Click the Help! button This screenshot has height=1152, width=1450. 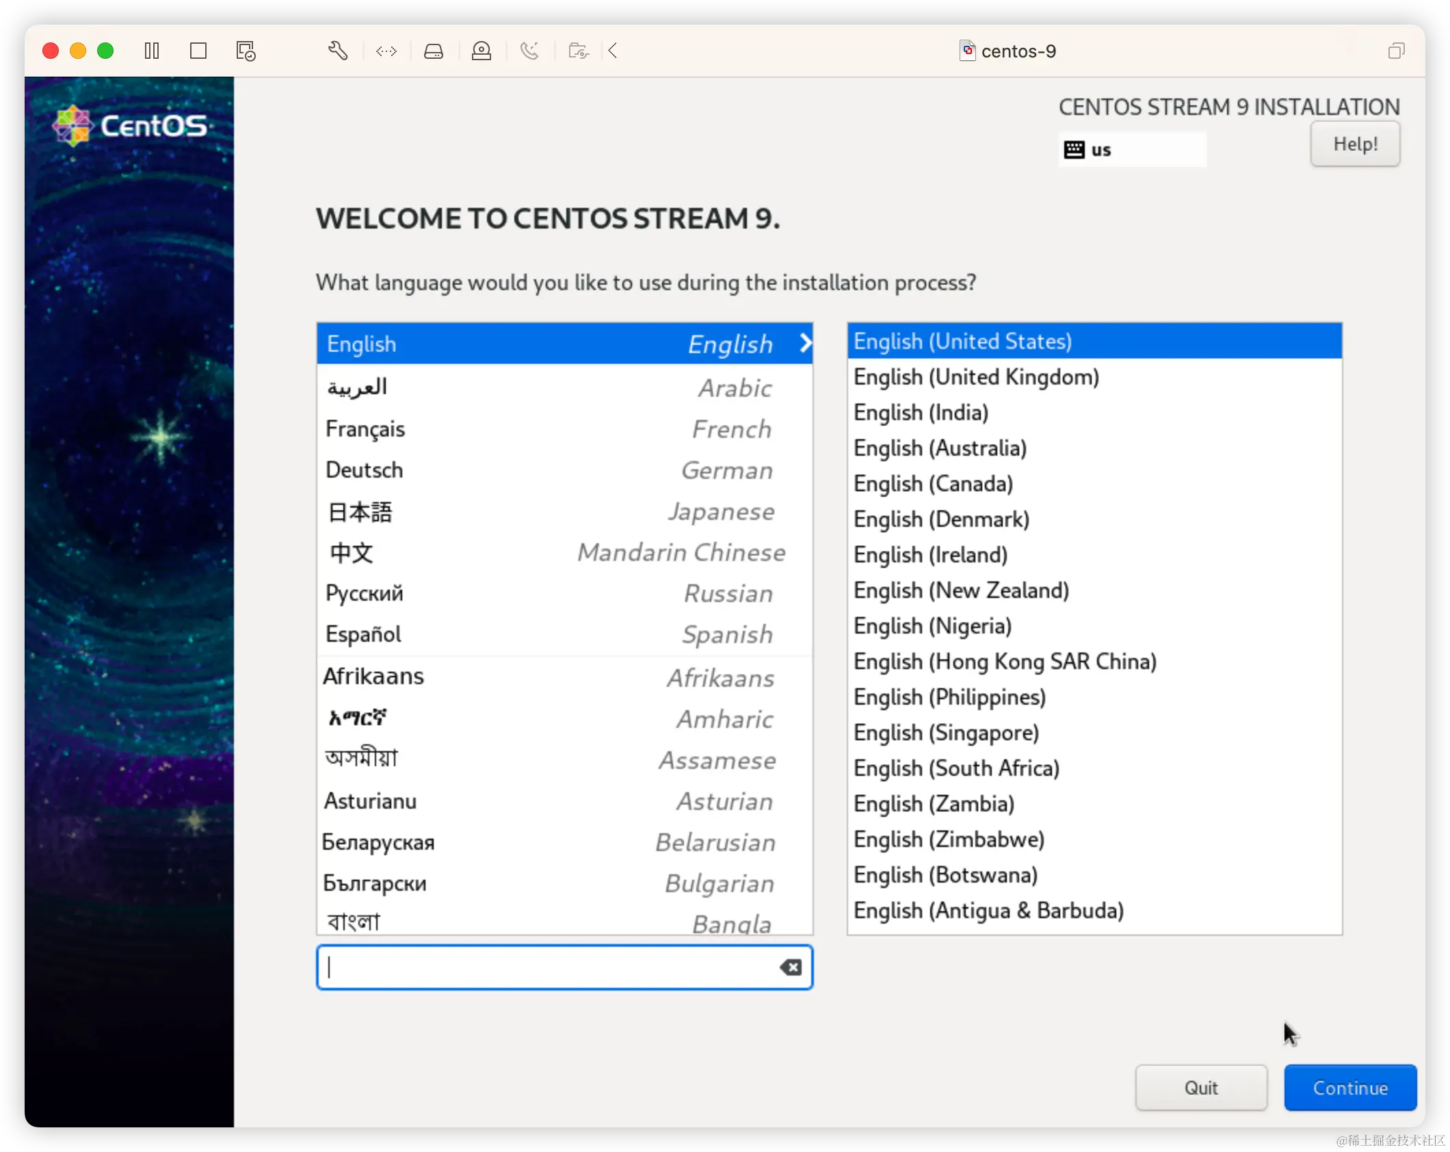pos(1355,144)
